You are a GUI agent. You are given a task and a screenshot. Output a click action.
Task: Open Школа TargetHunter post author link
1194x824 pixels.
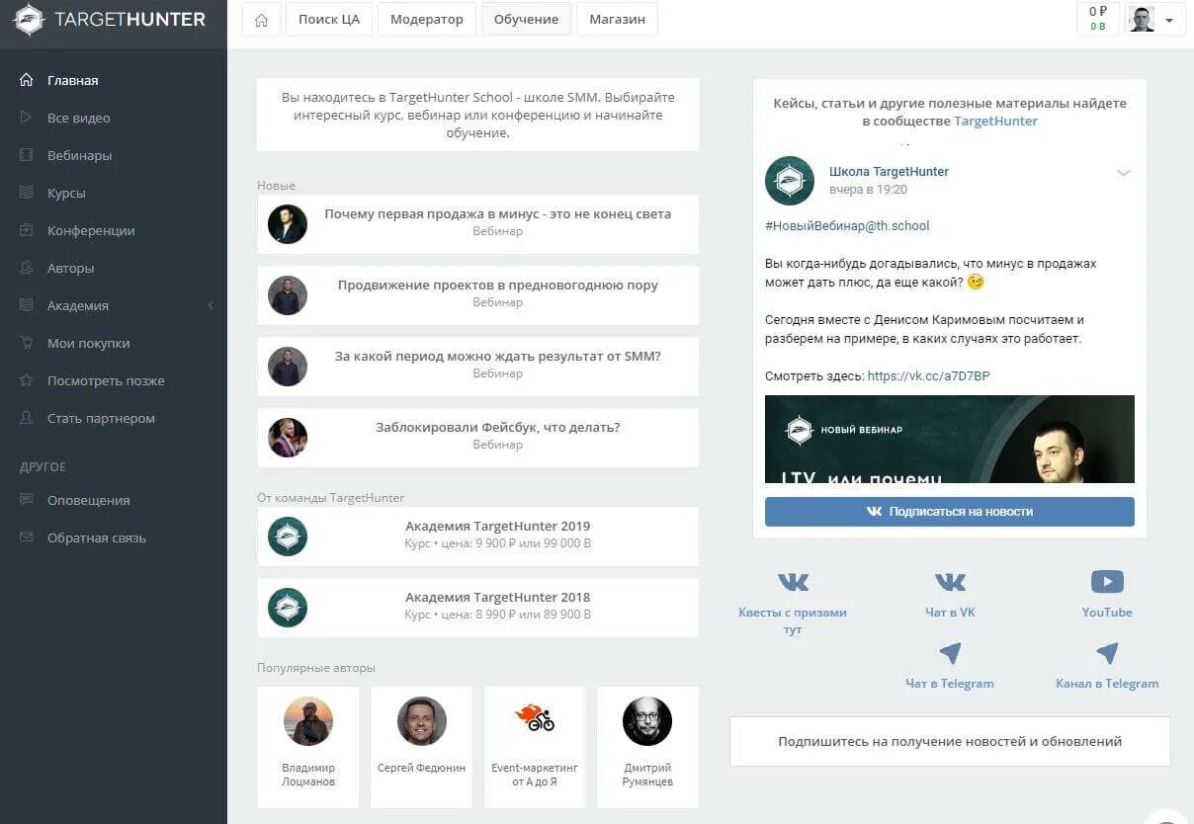pyautogui.click(x=889, y=172)
